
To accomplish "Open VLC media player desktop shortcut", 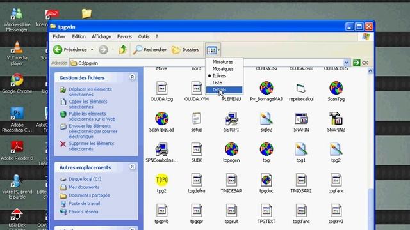I will (x=17, y=53).
